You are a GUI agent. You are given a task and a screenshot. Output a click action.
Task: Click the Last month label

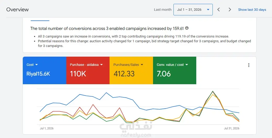click(163, 10)
